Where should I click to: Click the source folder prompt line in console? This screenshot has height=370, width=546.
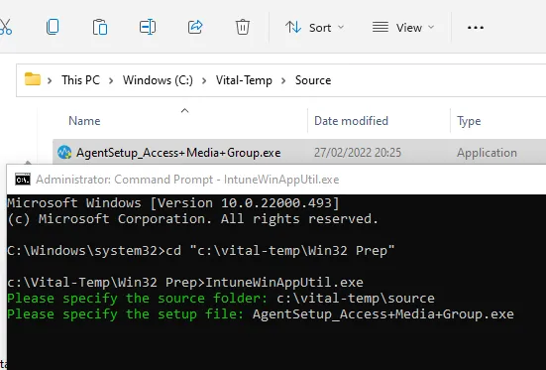point(221,299)
